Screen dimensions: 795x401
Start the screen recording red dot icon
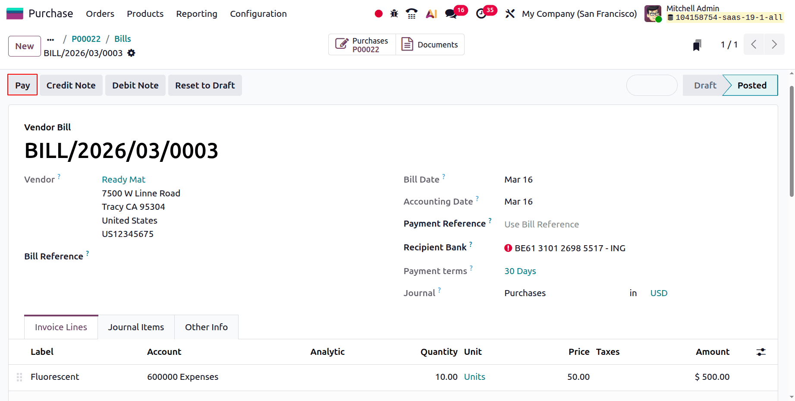point(378,13)
